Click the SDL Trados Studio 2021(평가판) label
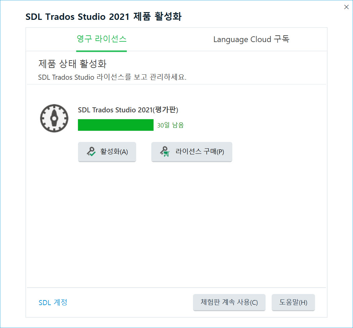Viewport: 353px width, 328px height. tap(128, 110)
